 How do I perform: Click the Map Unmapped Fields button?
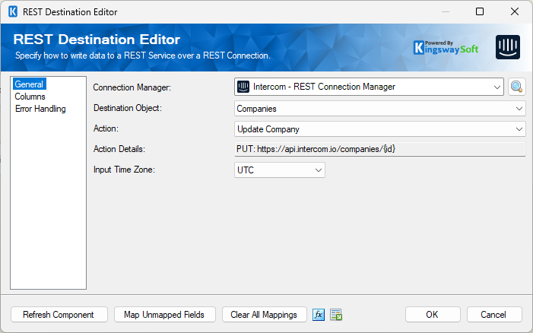tap(165, 315)
